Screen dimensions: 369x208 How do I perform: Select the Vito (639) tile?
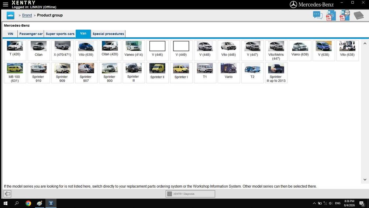86,51
